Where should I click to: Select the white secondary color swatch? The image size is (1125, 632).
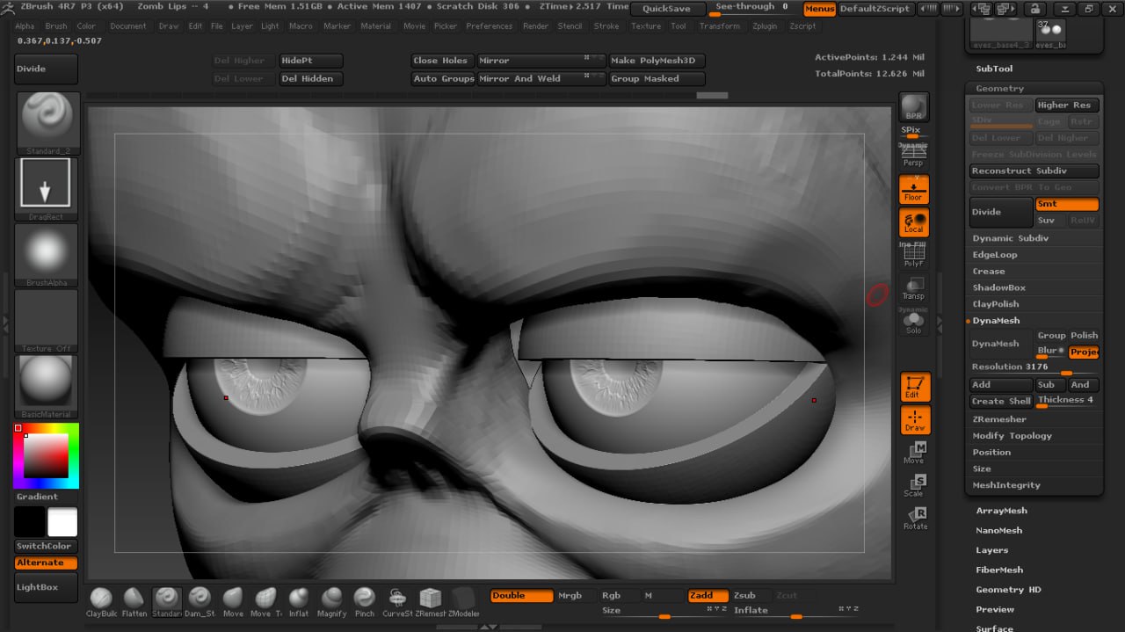click(62, 522)
